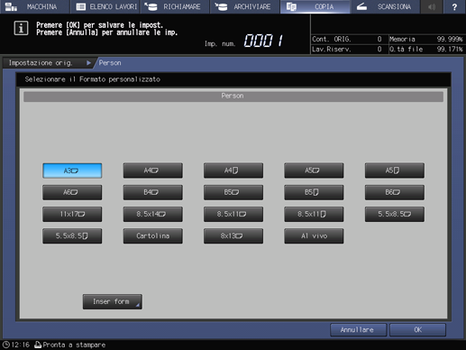Select the 11x17 size button
466x350 pixels.
coord(72,214)
